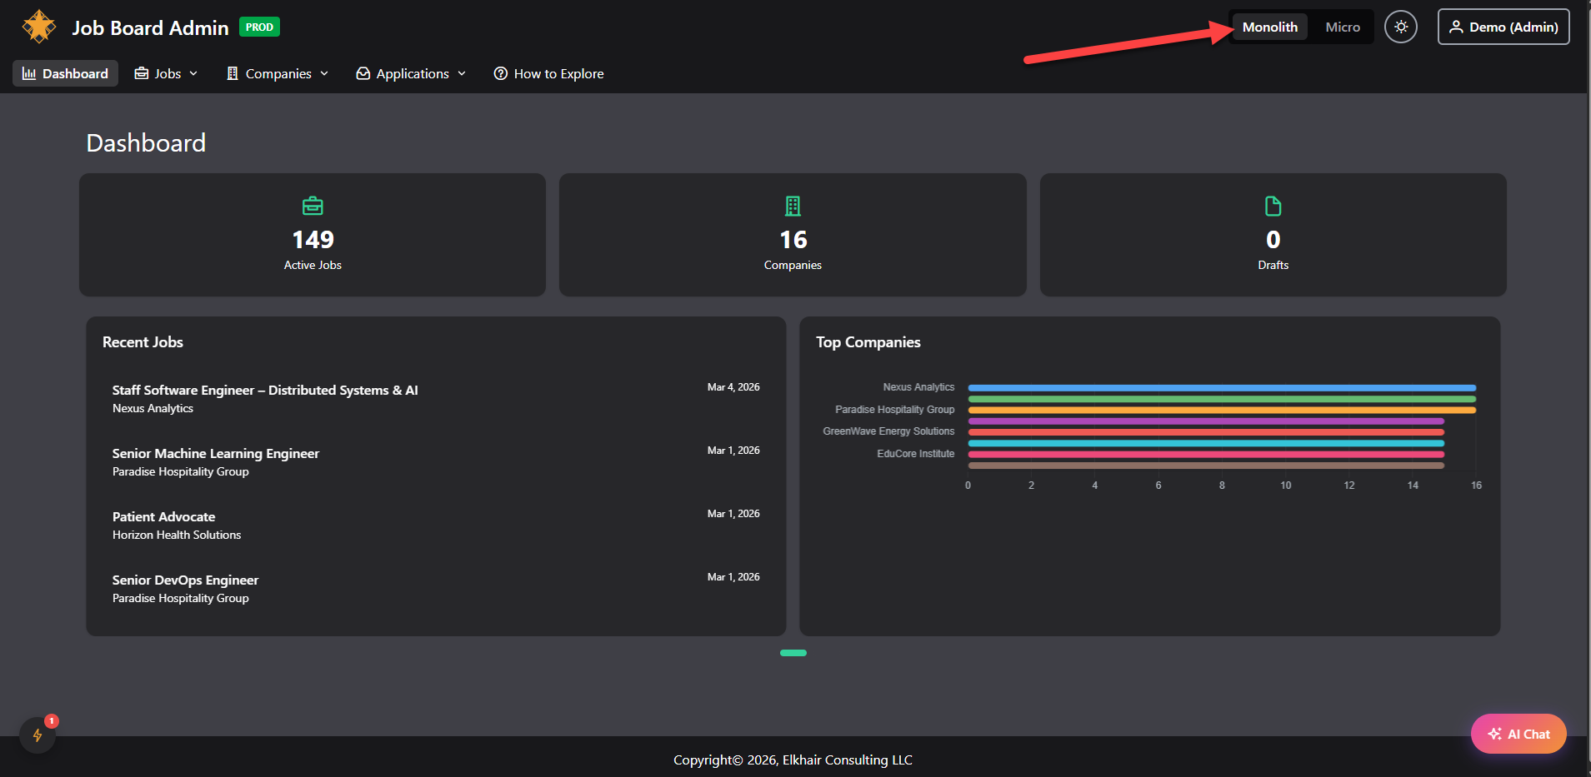Click the star logo icon in header
Image resolution: width=1591 pixels, height=777 pixels.
point(38,27)
